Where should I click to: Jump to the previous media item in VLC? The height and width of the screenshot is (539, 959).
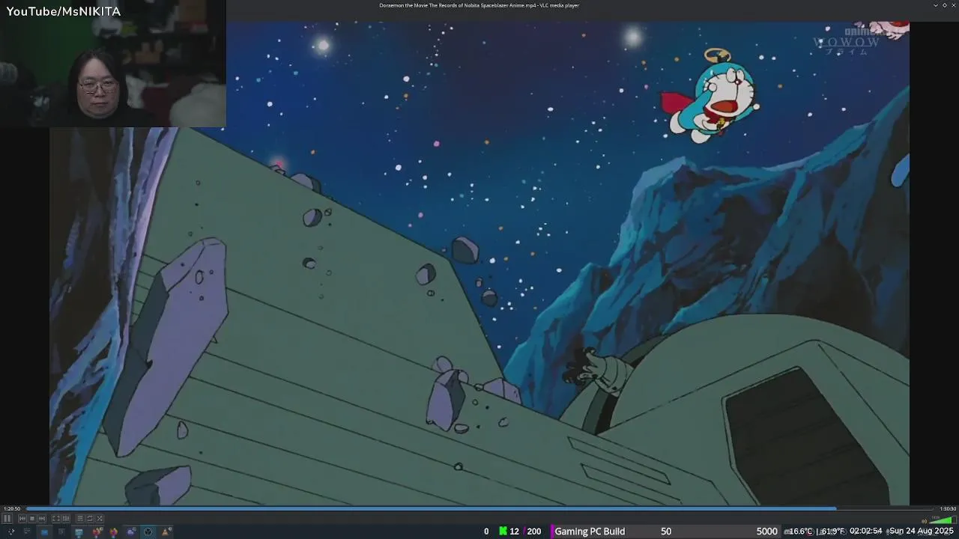coord(22,519)
